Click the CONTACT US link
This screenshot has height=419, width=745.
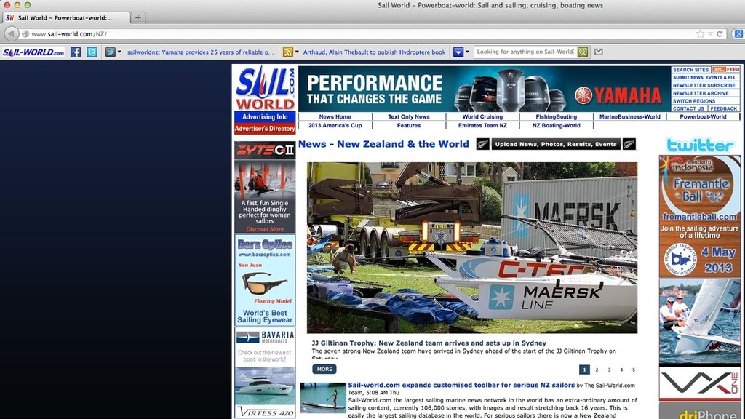688,109
